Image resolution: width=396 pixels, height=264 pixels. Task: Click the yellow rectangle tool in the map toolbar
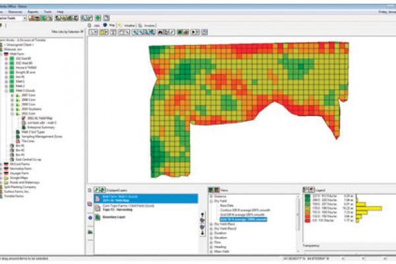102,32
